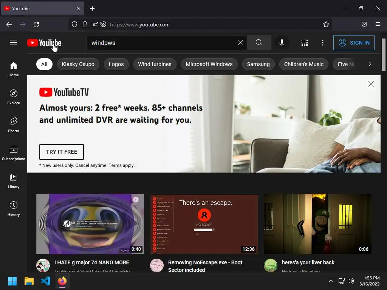This screenshot has width=387, height=290.
Task: Dismiss the YouTube TV banner
Action: [371, 84]
